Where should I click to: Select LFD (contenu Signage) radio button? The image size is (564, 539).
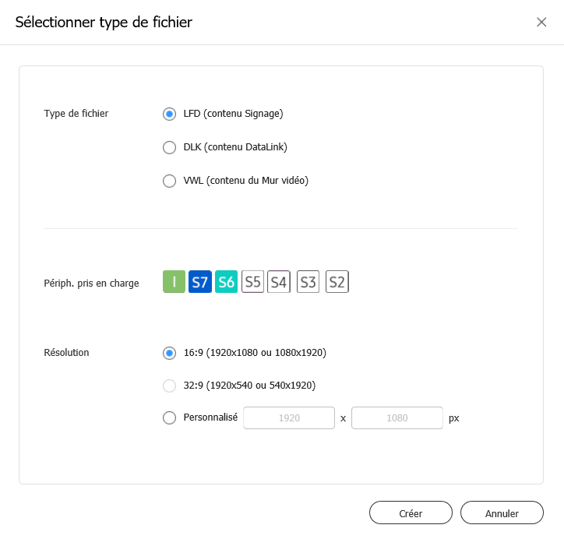pyautogui.click(x=169, y=114)
